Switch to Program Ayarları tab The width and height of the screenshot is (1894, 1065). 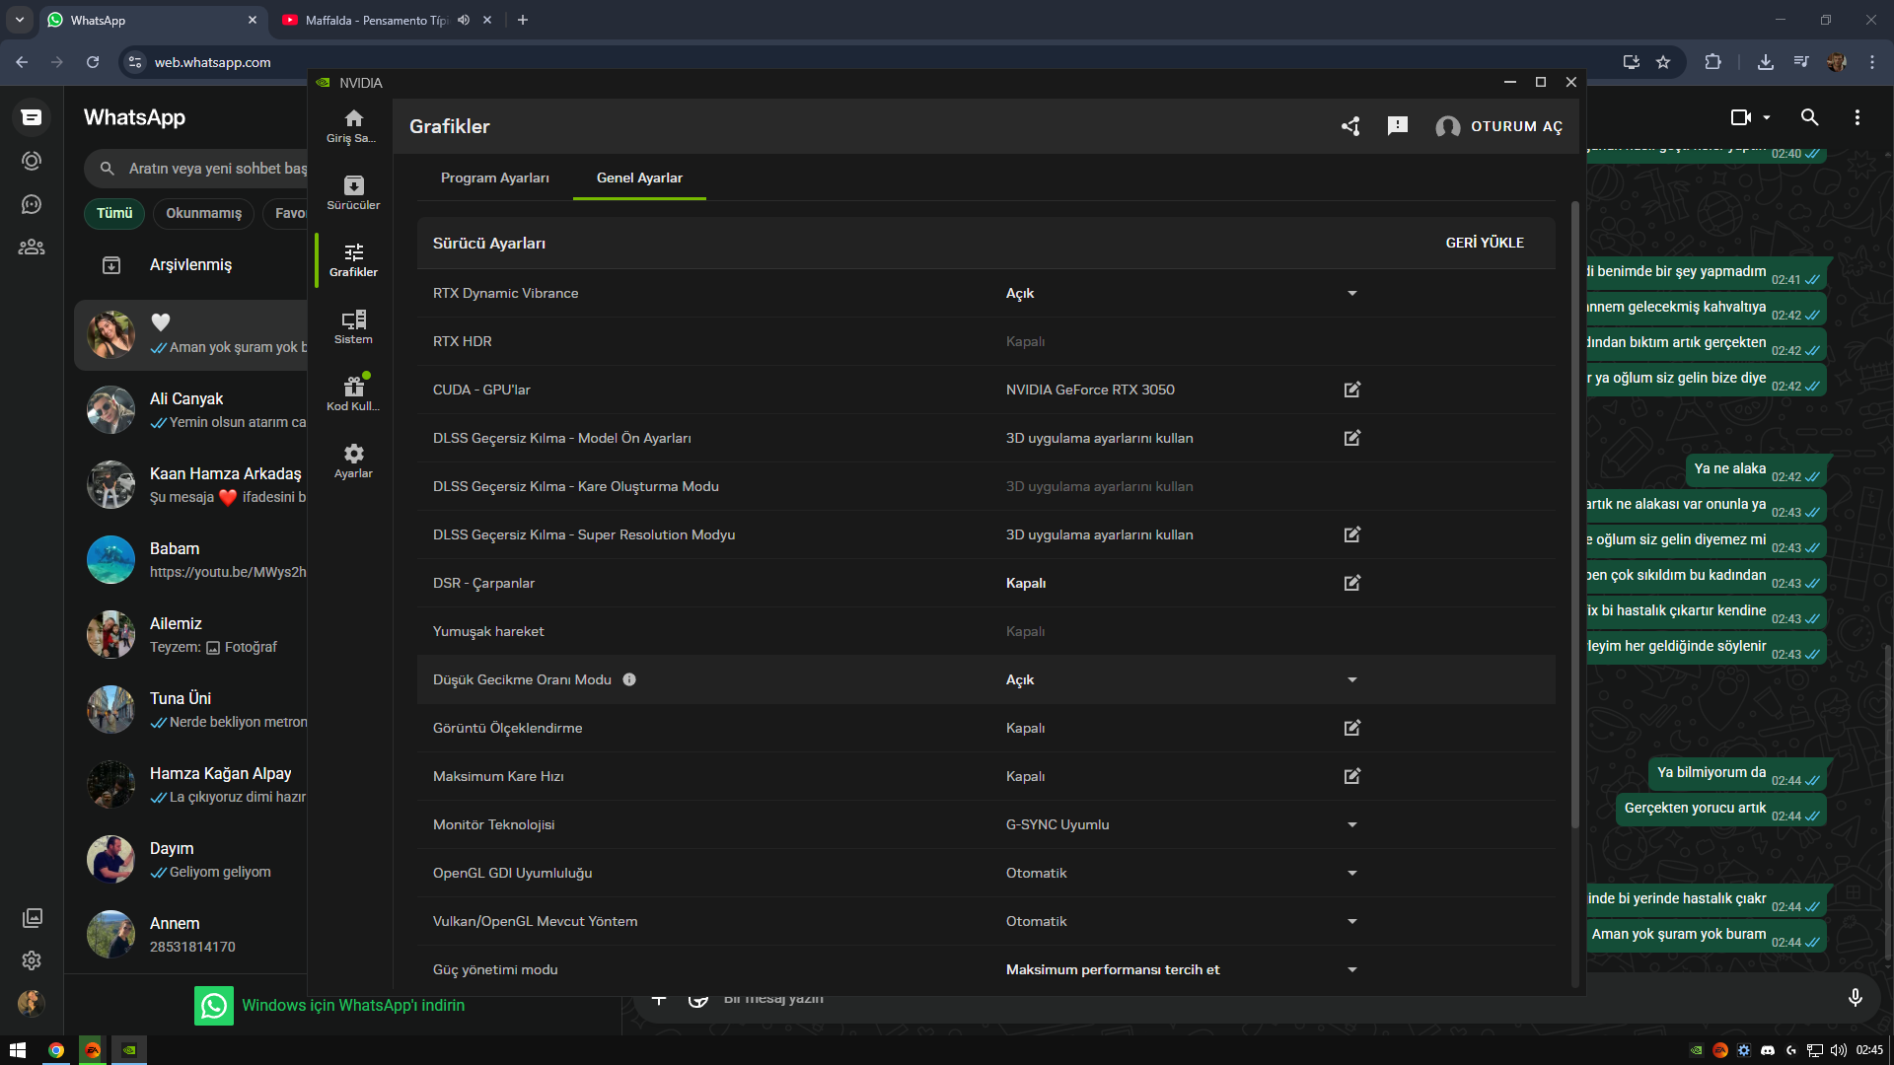point(495,177)
